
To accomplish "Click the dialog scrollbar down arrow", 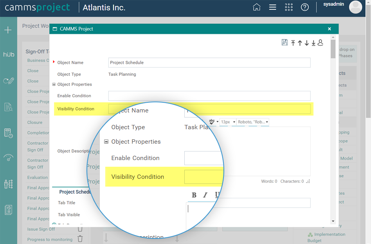I will (333, 221).
